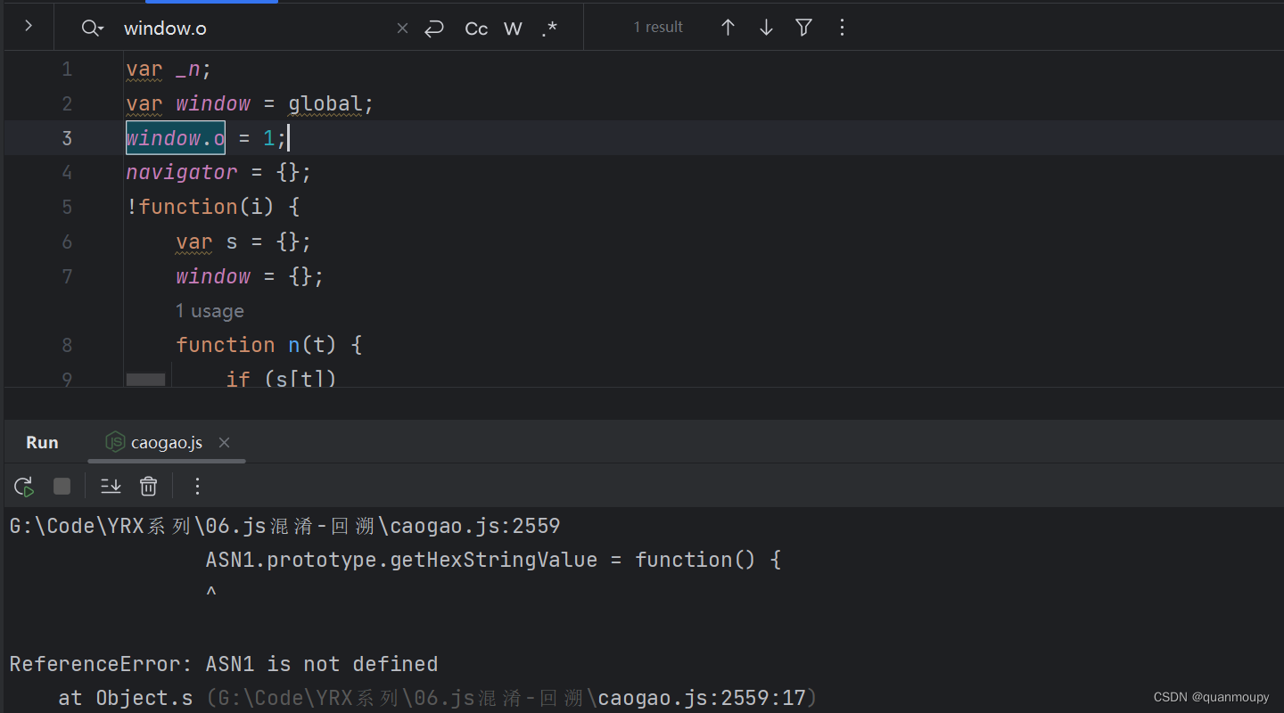Click line number 5 in gutter
Image resolution: width=1284 pixels, height=713 pixels.
click(x=67, y=207)
